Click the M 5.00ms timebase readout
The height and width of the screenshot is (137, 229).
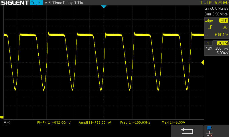pos(50,3)
